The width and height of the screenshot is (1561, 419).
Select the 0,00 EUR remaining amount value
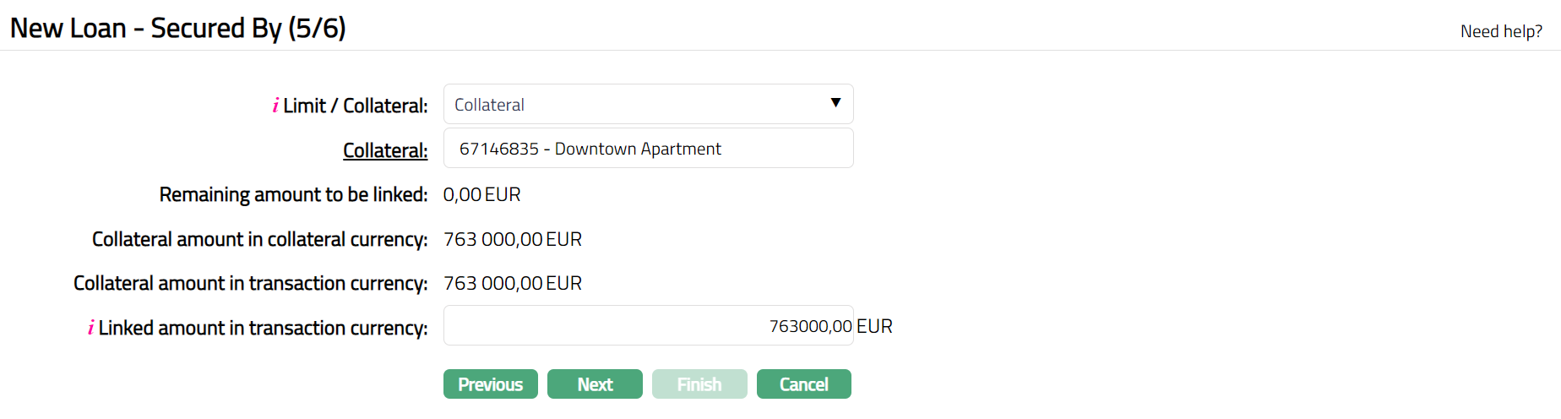coord(481,195)
